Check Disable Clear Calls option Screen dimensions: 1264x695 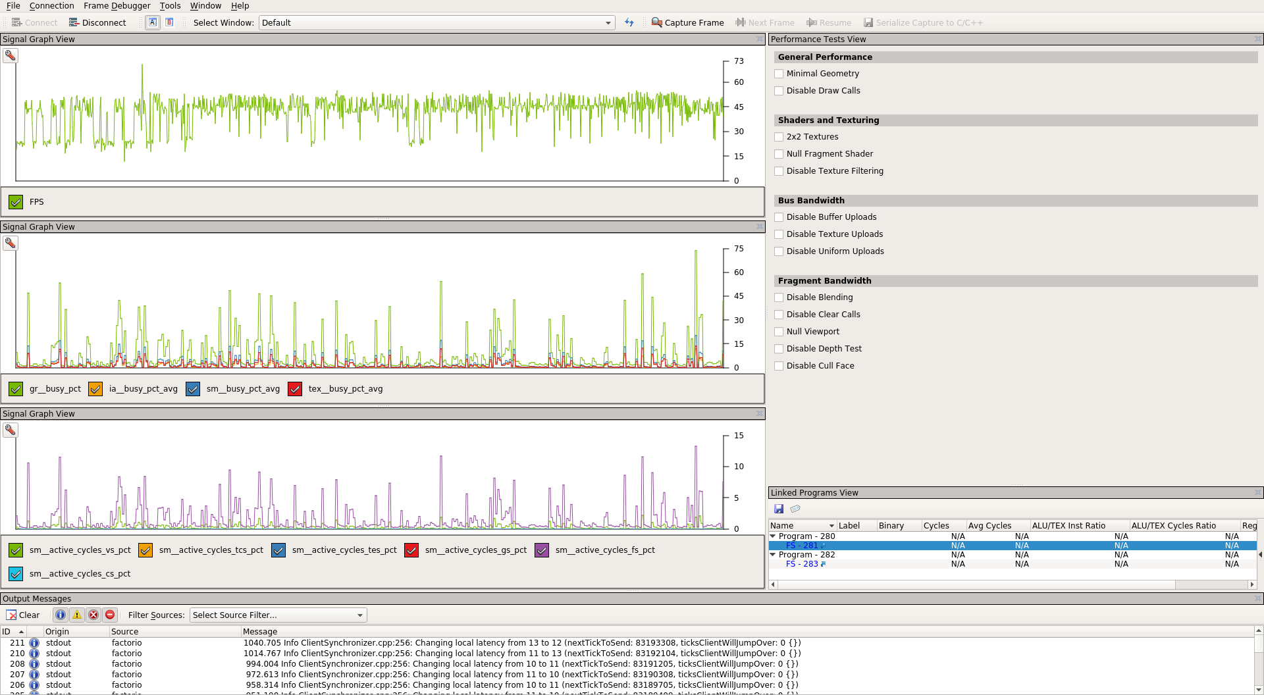779,315
